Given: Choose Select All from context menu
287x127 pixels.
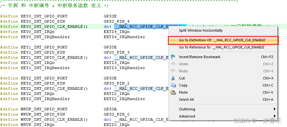Looking at the screenshot, I should 223,99.
